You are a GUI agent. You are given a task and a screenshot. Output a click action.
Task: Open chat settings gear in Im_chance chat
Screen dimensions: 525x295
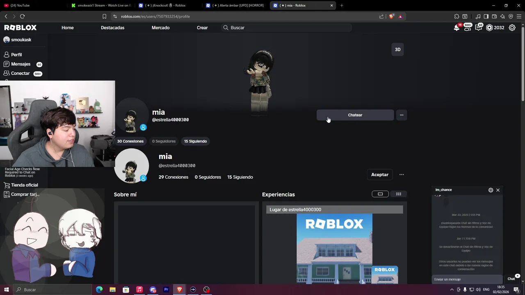[x=491, y=190]
